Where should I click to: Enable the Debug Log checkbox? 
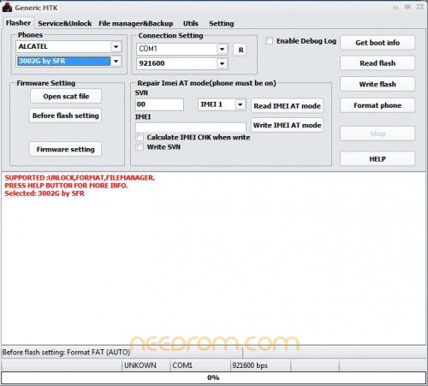(269, 41)
